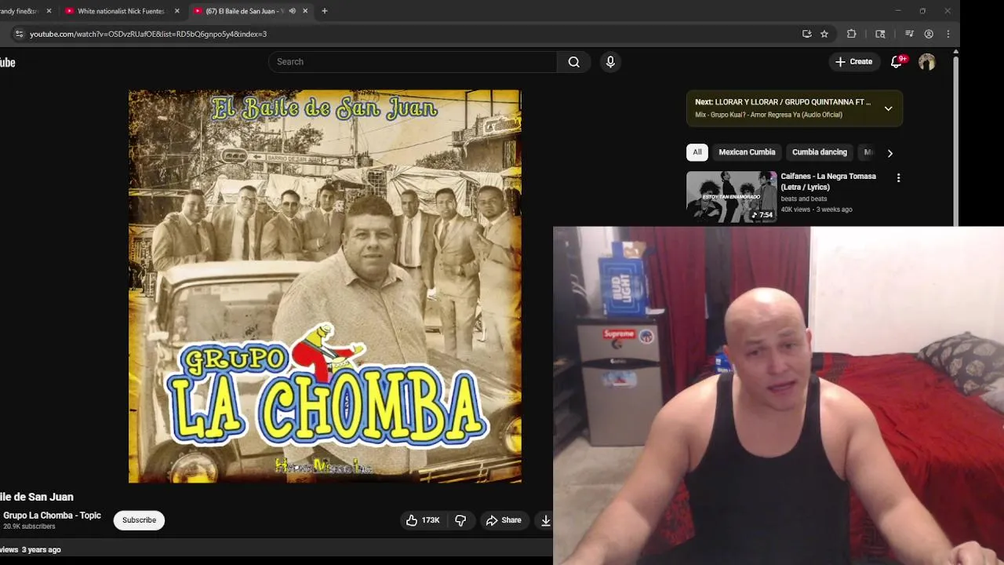Close the El Baile de San Juan tab
The width and height of the screenshot is (1004, 565).
(305, 11)
